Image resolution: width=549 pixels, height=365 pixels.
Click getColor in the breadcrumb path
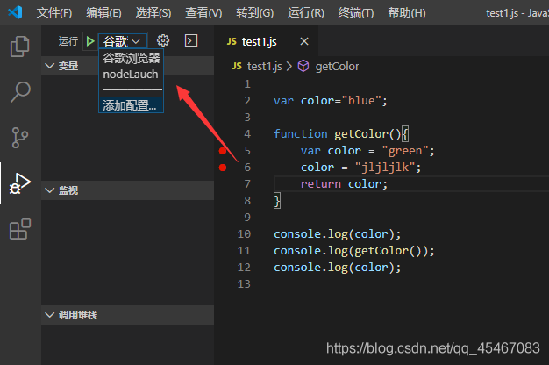[337, 66]
